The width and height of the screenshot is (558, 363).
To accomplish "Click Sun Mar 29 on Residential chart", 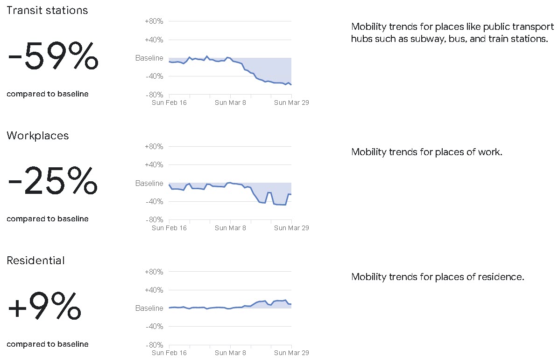I will (x=291, y=353).
